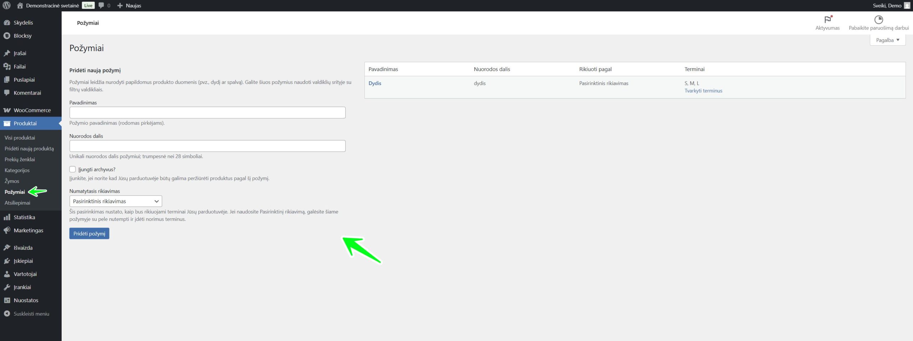Open the Naujas new content menu
913x341 pixels.
[129, 5]
